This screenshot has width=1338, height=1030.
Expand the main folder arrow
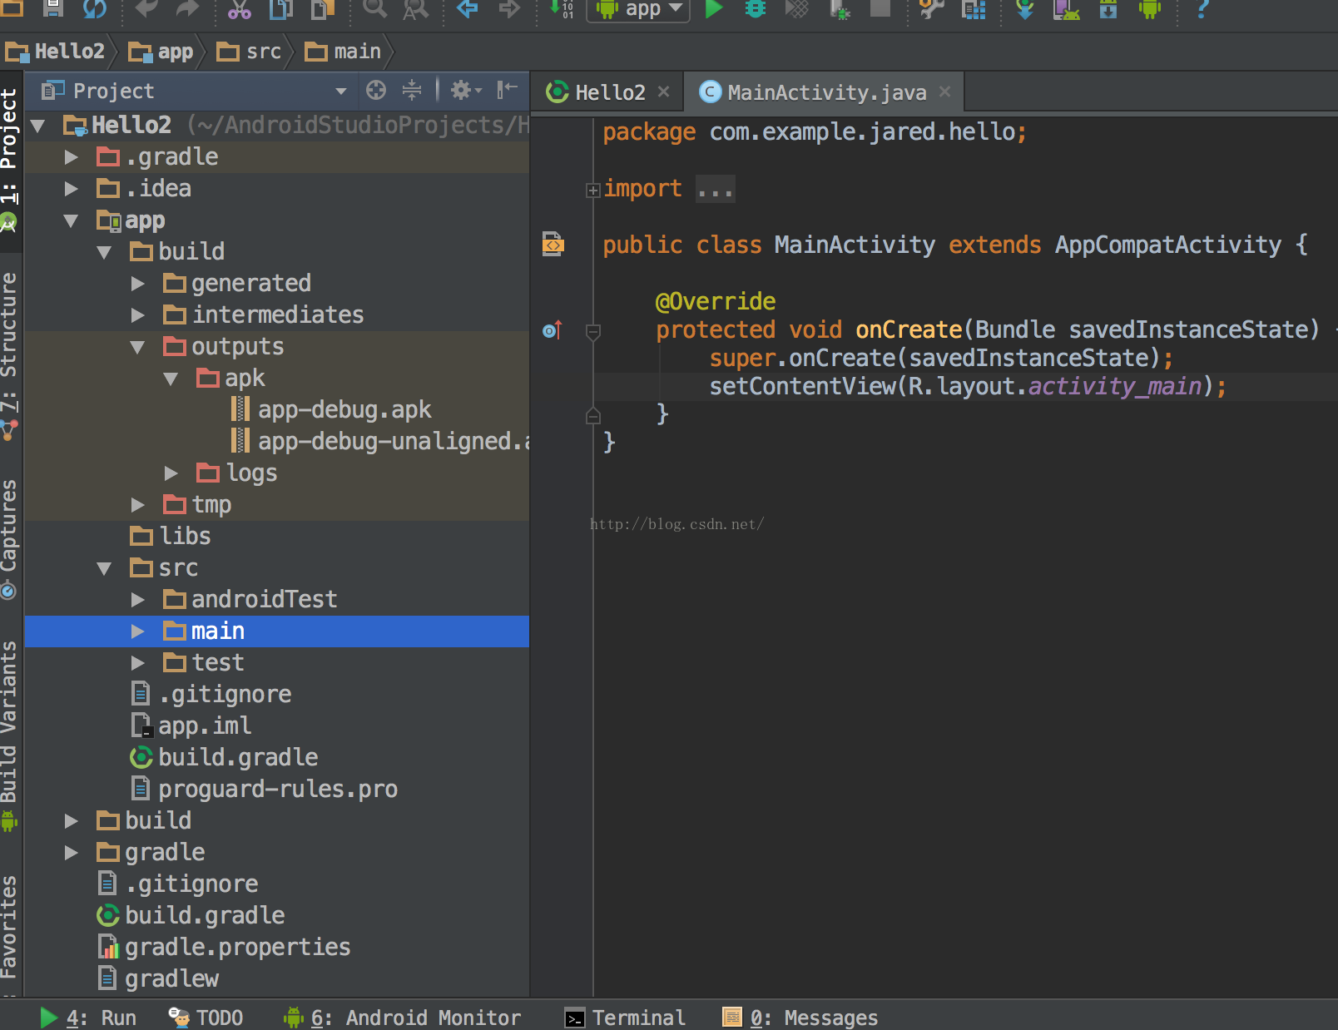point(138,631)
